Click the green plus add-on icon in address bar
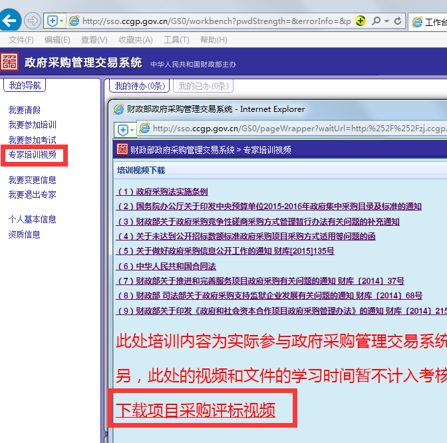Image resolution: width=447 pixels, height=443 pixels. pyautogui.click(x=361, y=21)
